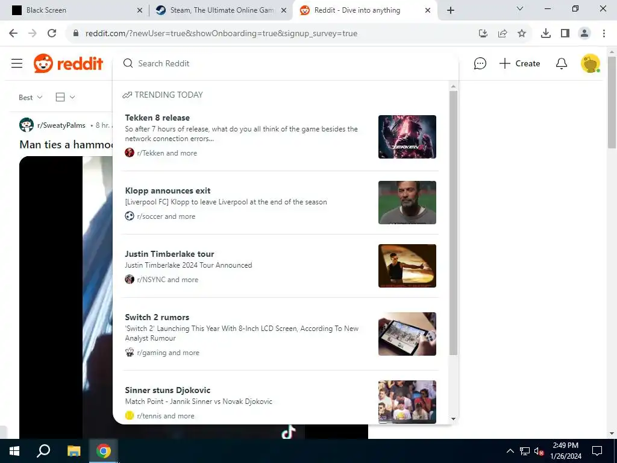The width and height of the screenshot is (617, 463).
Task: Open the notifications bell
Action: click(561, 63)
